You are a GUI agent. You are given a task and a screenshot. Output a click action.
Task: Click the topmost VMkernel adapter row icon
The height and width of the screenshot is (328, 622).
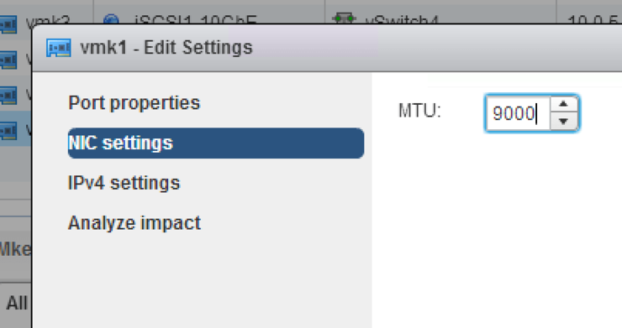8,23
